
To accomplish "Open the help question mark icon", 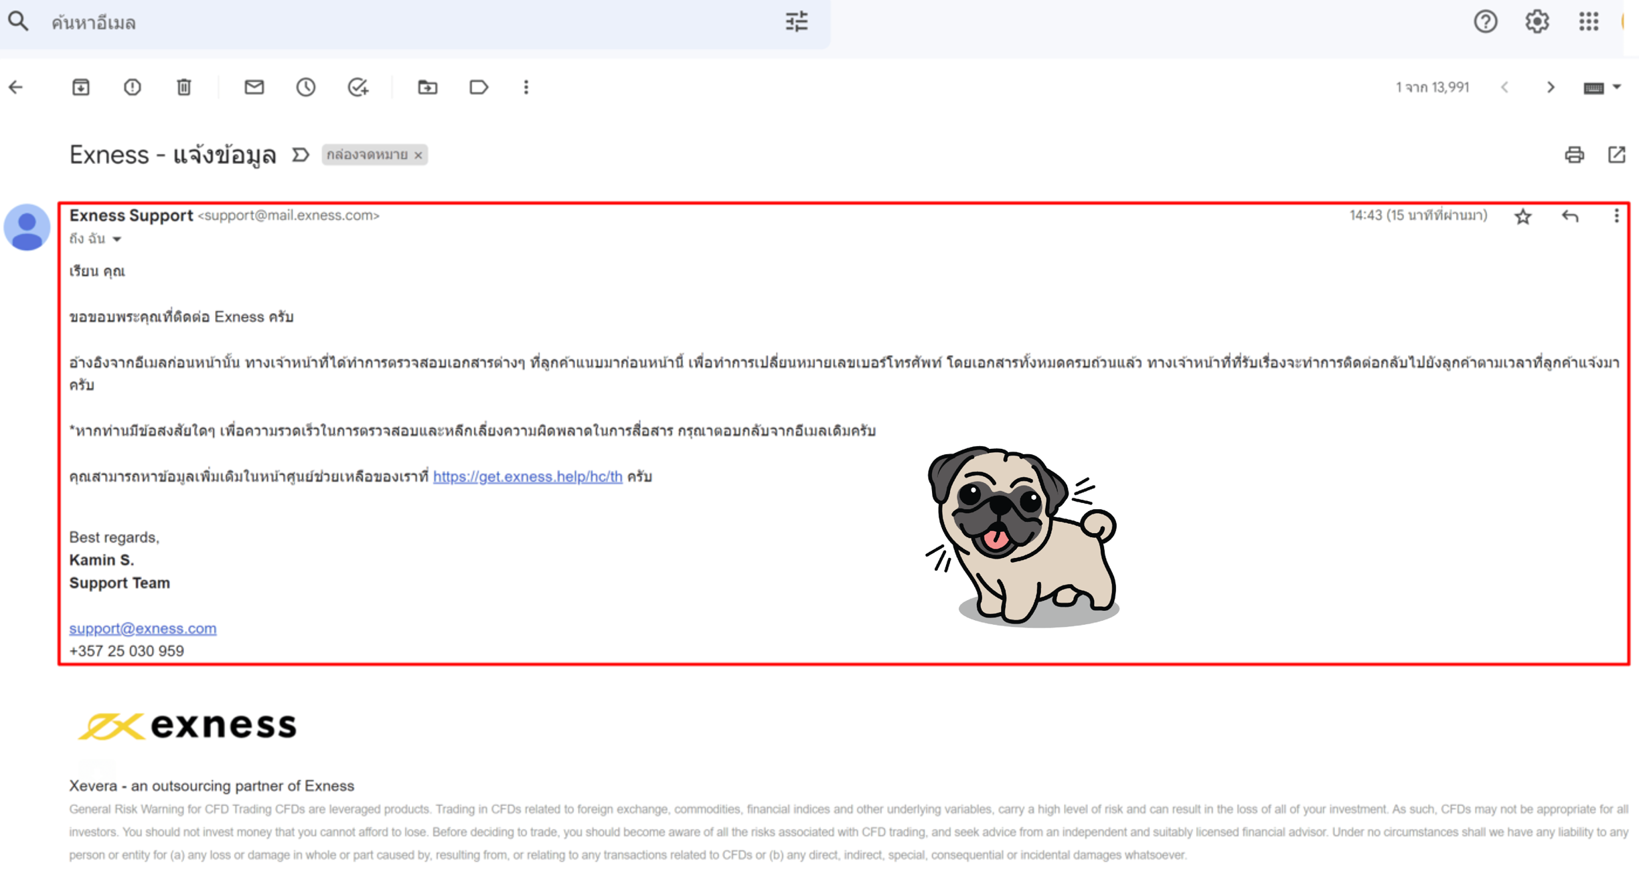I will 1485,21.
